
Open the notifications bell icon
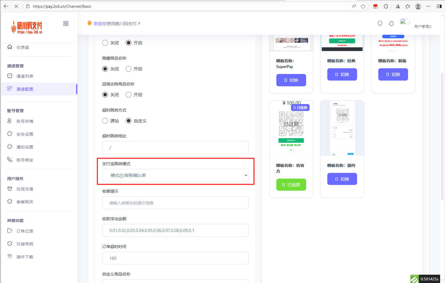[x=391, y=24]
